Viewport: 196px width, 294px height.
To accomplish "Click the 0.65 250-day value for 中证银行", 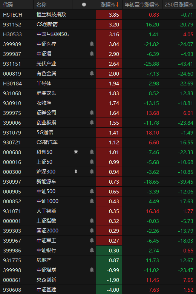I will [188, 251].
